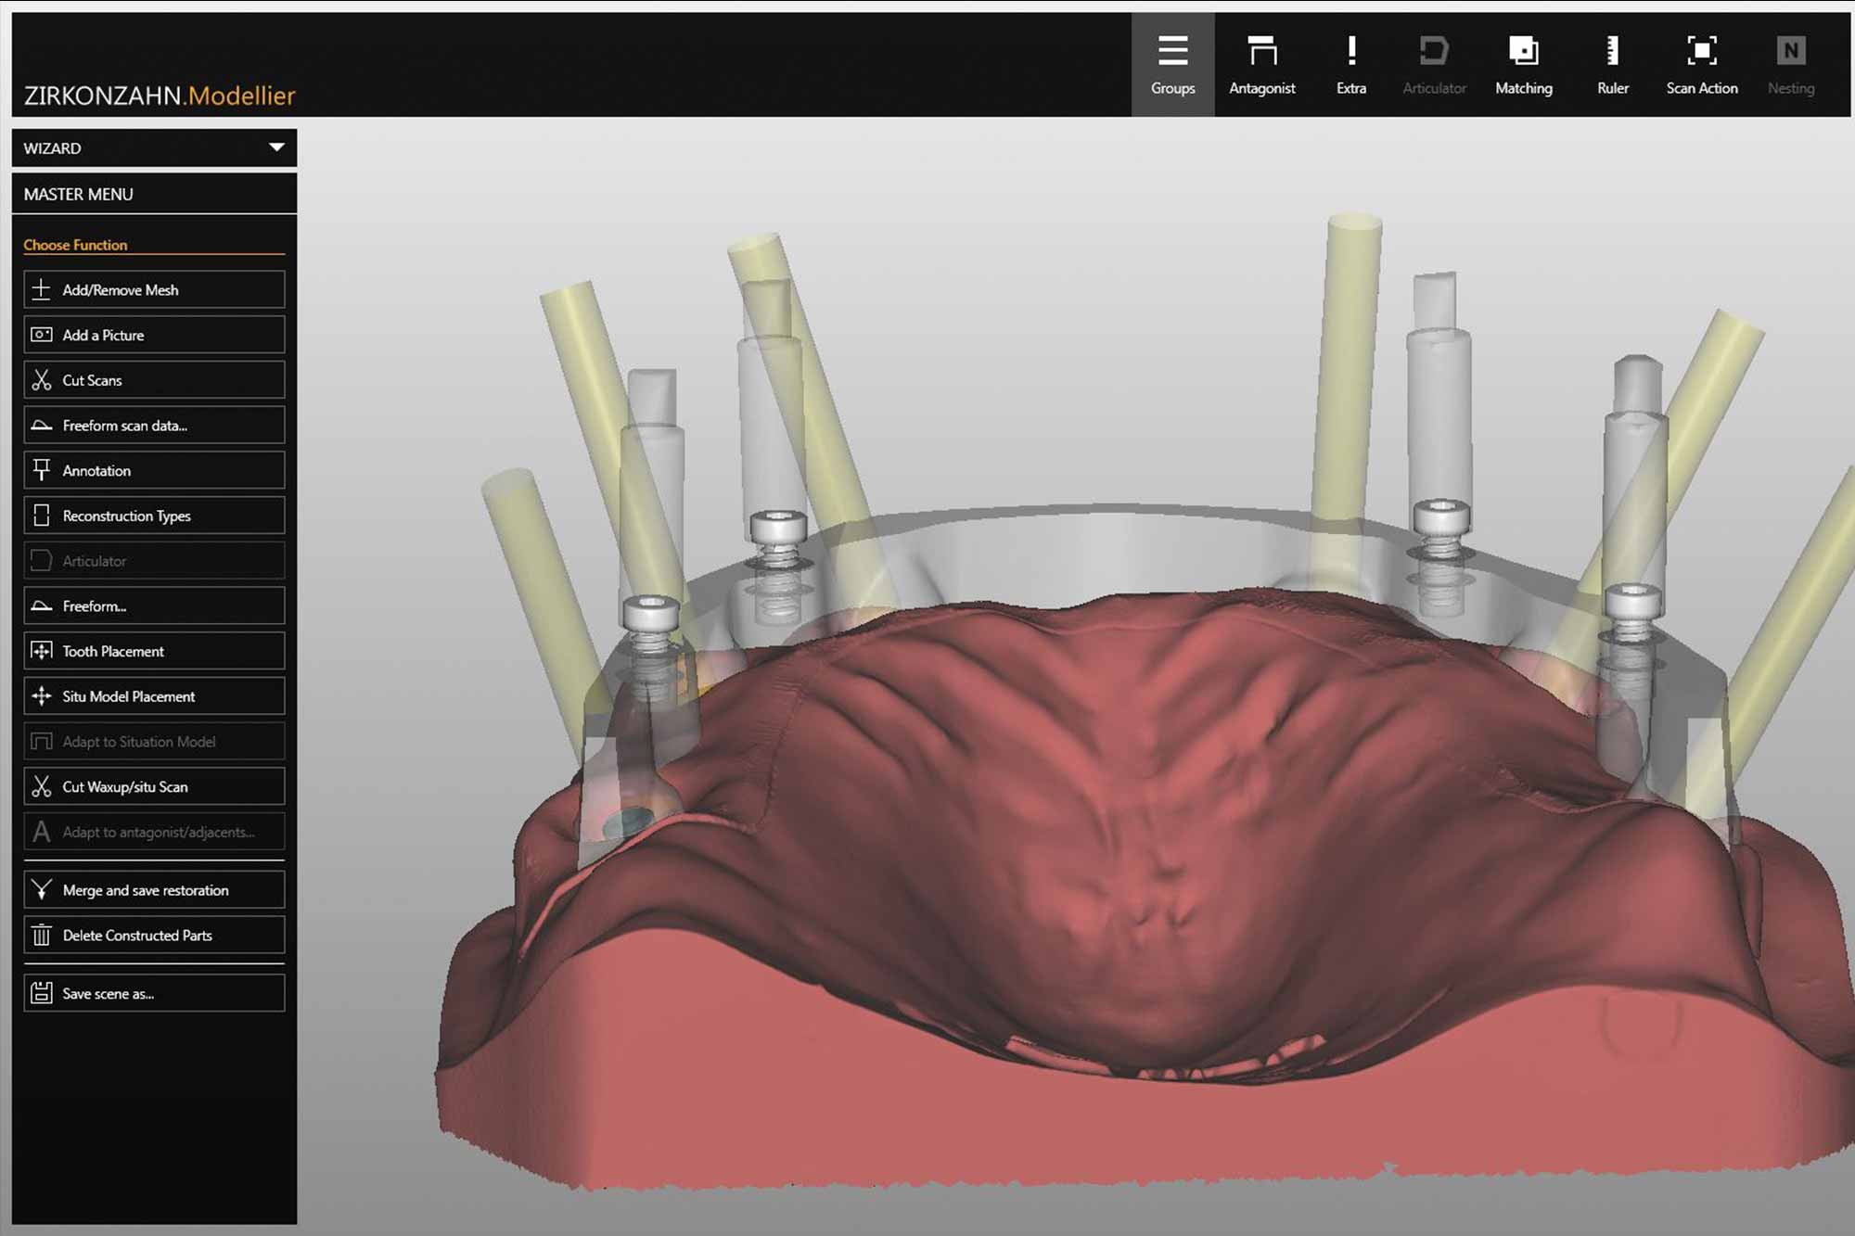
Task: Open Situ Model Placement
Action: click(154, 696)
